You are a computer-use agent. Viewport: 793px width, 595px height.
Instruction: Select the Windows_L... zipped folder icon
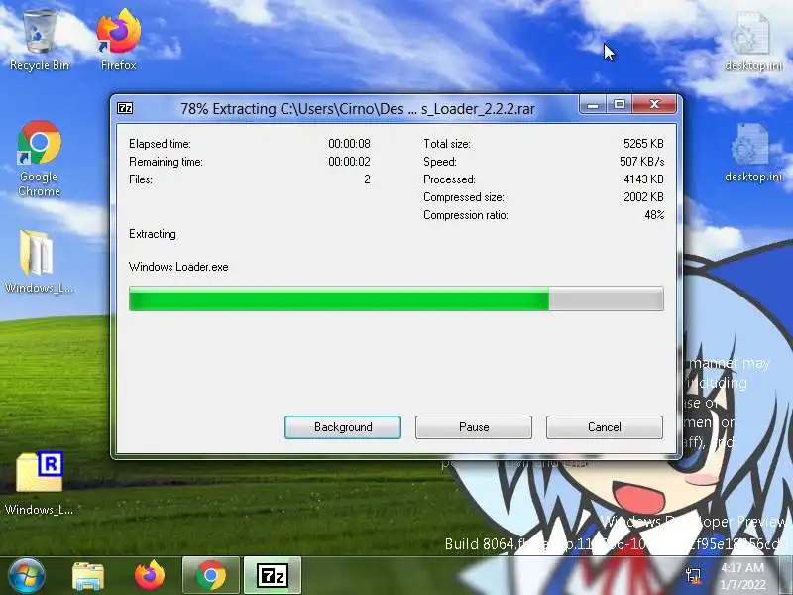click(x=39, y=262)
